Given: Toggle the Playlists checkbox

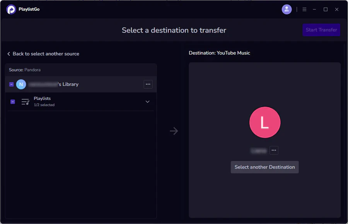Looking at the screenshot, I should (13, 102).
